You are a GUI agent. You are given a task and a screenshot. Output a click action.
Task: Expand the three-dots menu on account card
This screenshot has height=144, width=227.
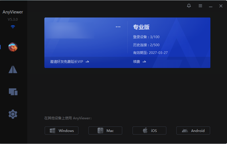118,27
